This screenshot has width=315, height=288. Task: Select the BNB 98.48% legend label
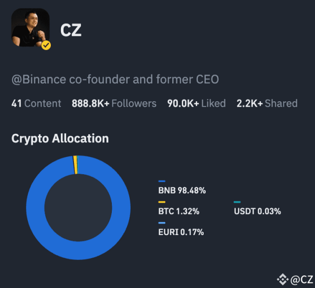(182, 190)
